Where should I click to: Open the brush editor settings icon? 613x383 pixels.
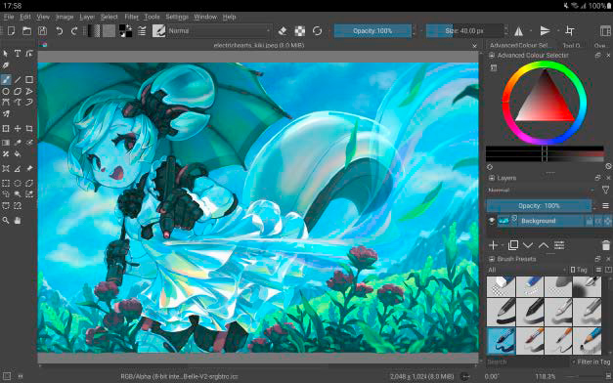pyautogui.click(x=142, y=31)
